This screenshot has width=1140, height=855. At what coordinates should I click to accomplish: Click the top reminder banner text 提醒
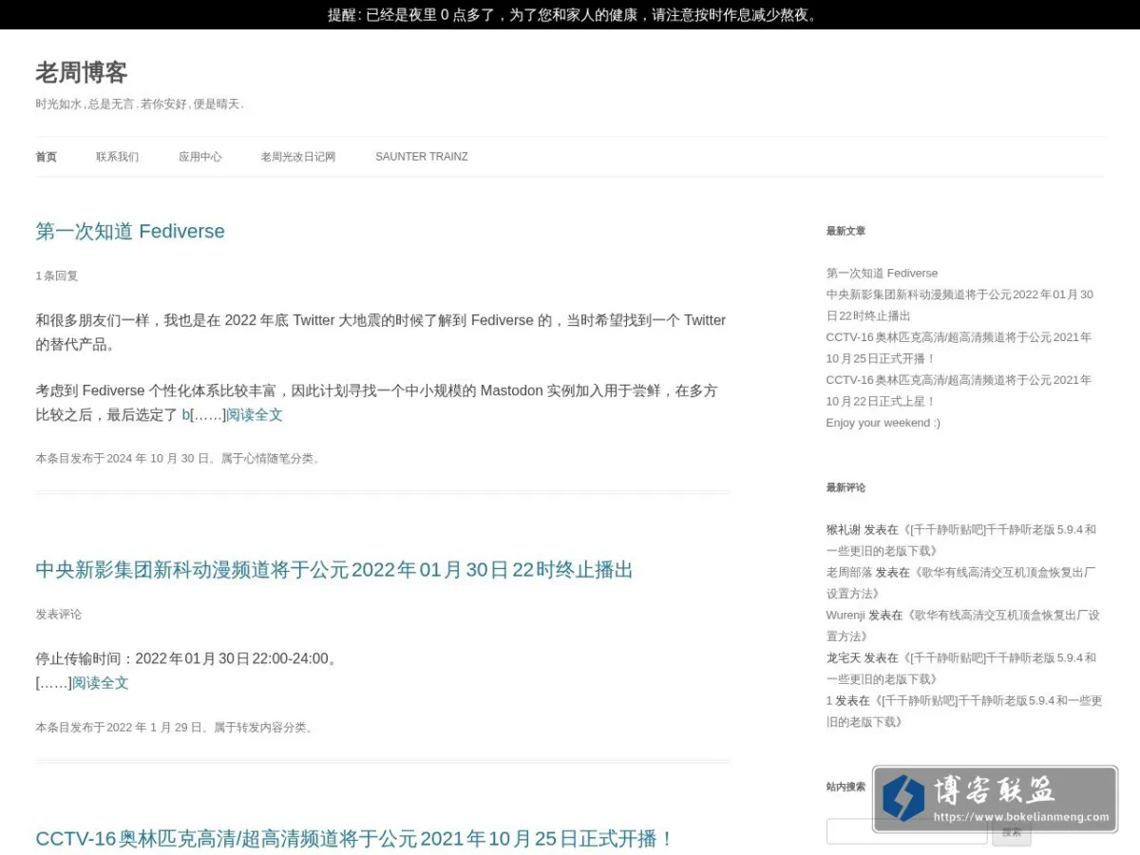click(574, 14)
